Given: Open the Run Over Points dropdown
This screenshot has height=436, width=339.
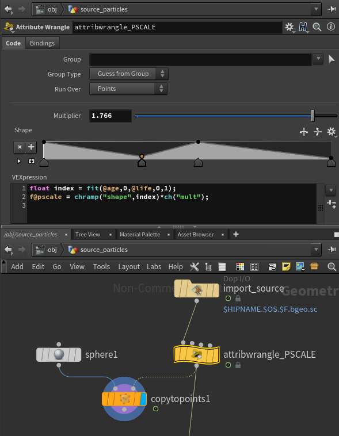Looking at the screenshot, I should pos(128,89).
